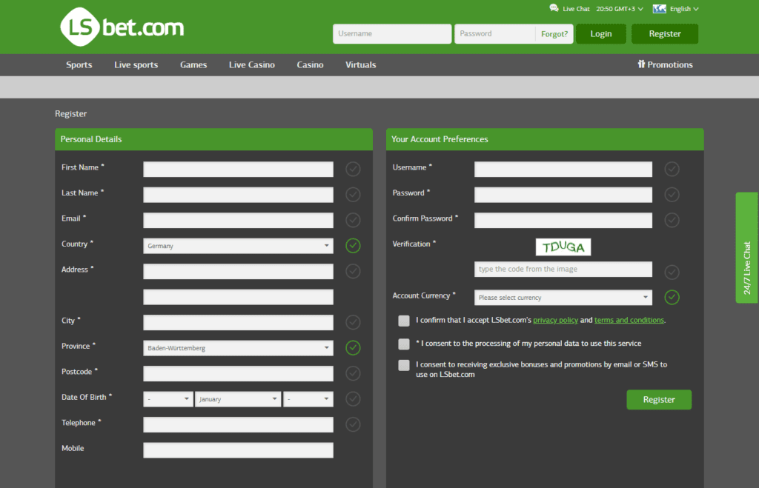Click verification code input field
The height and width of the screenshot is (488, 759).
click(563, 270)
